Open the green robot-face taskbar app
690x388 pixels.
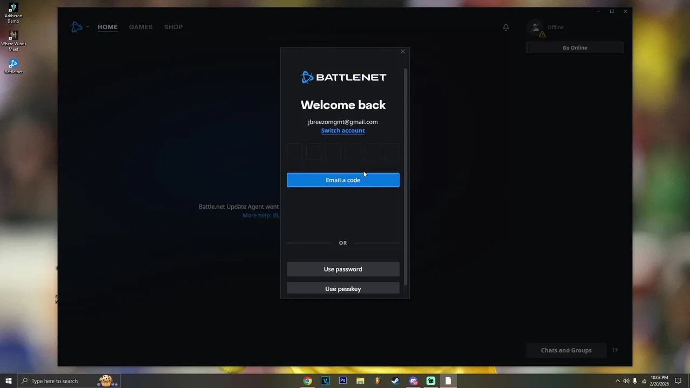pos(431,381)
